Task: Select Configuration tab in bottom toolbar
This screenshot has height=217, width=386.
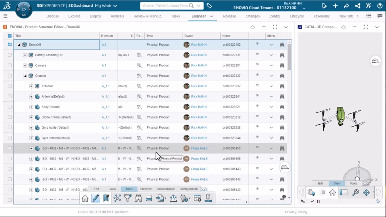Action: pyautogui.click(x=189, y=189)
